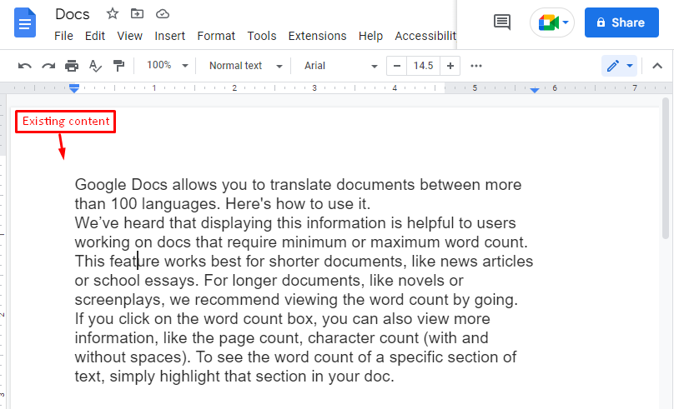Show more toolbar options
This screenshot has height=409, width=674.
(x=476, y=66)
